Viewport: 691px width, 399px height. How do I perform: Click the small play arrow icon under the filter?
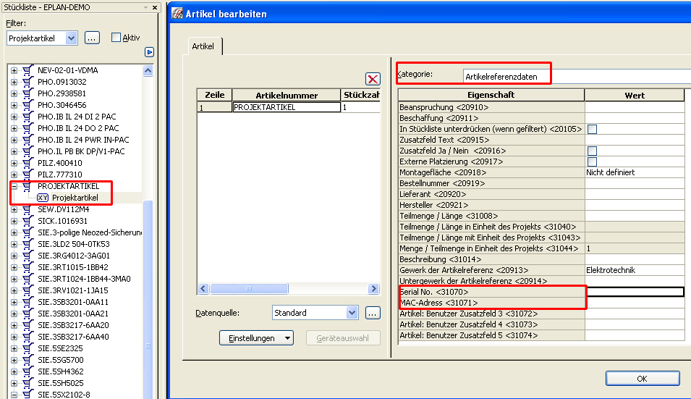149,52
